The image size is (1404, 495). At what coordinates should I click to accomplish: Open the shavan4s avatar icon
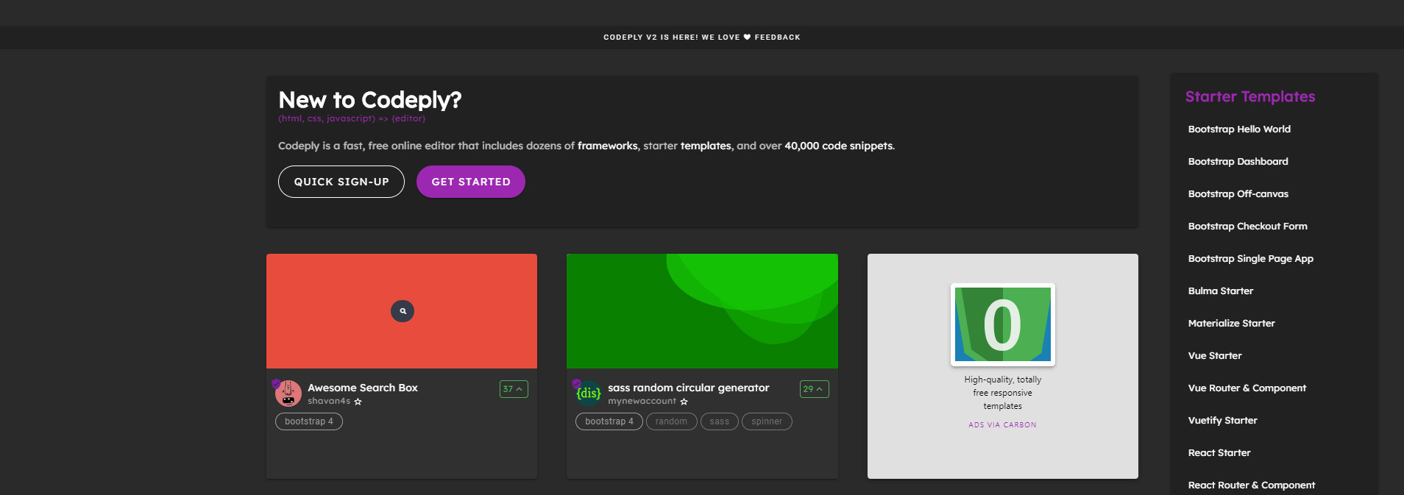pos(288,393)
